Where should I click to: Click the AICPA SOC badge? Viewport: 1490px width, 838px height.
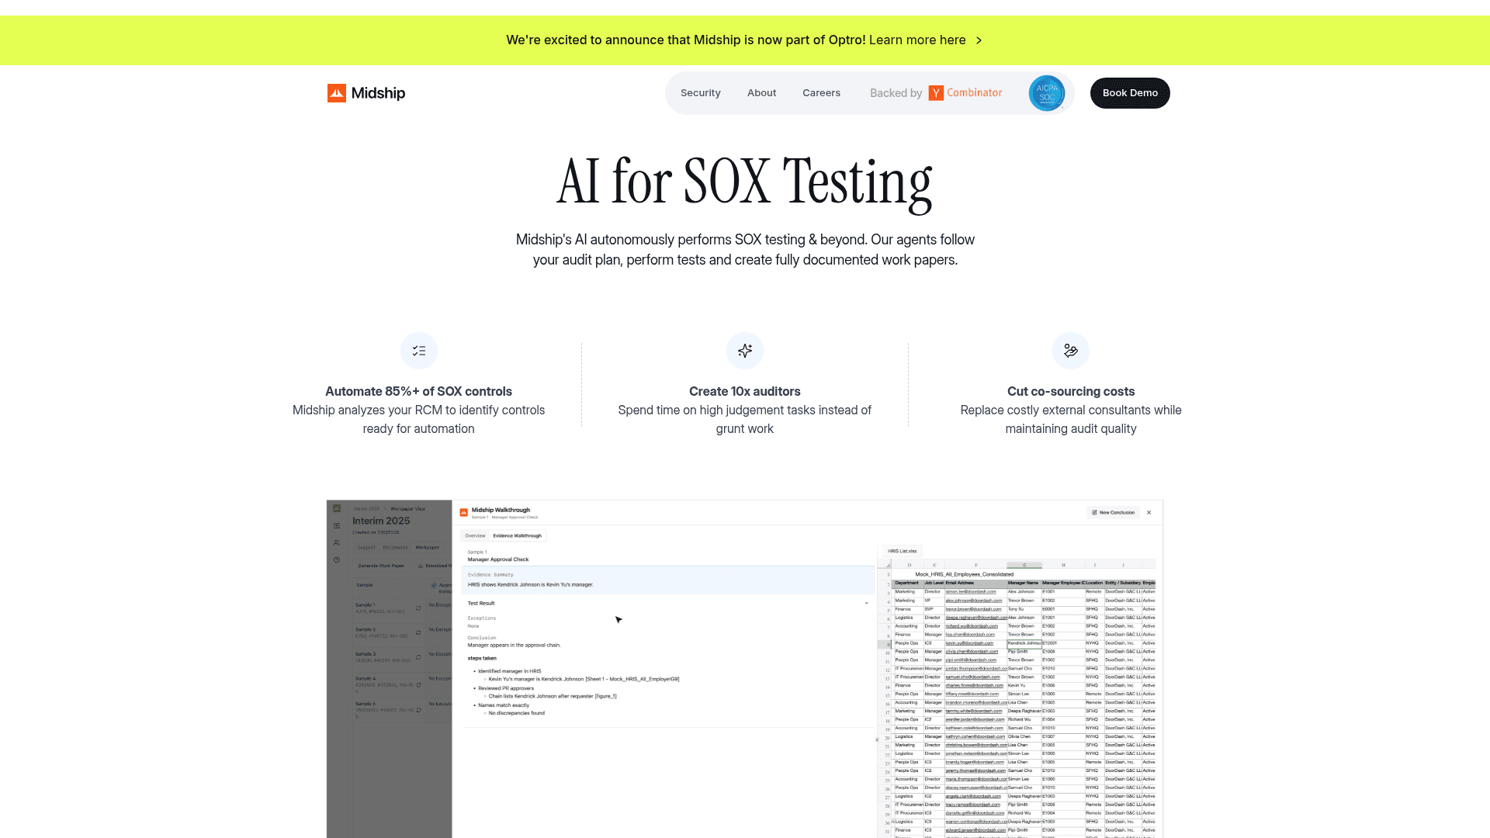tap(1047, 93)
